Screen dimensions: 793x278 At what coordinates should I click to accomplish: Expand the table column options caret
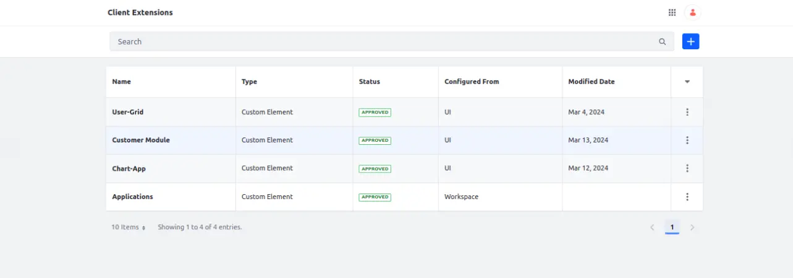coord(687,81)
